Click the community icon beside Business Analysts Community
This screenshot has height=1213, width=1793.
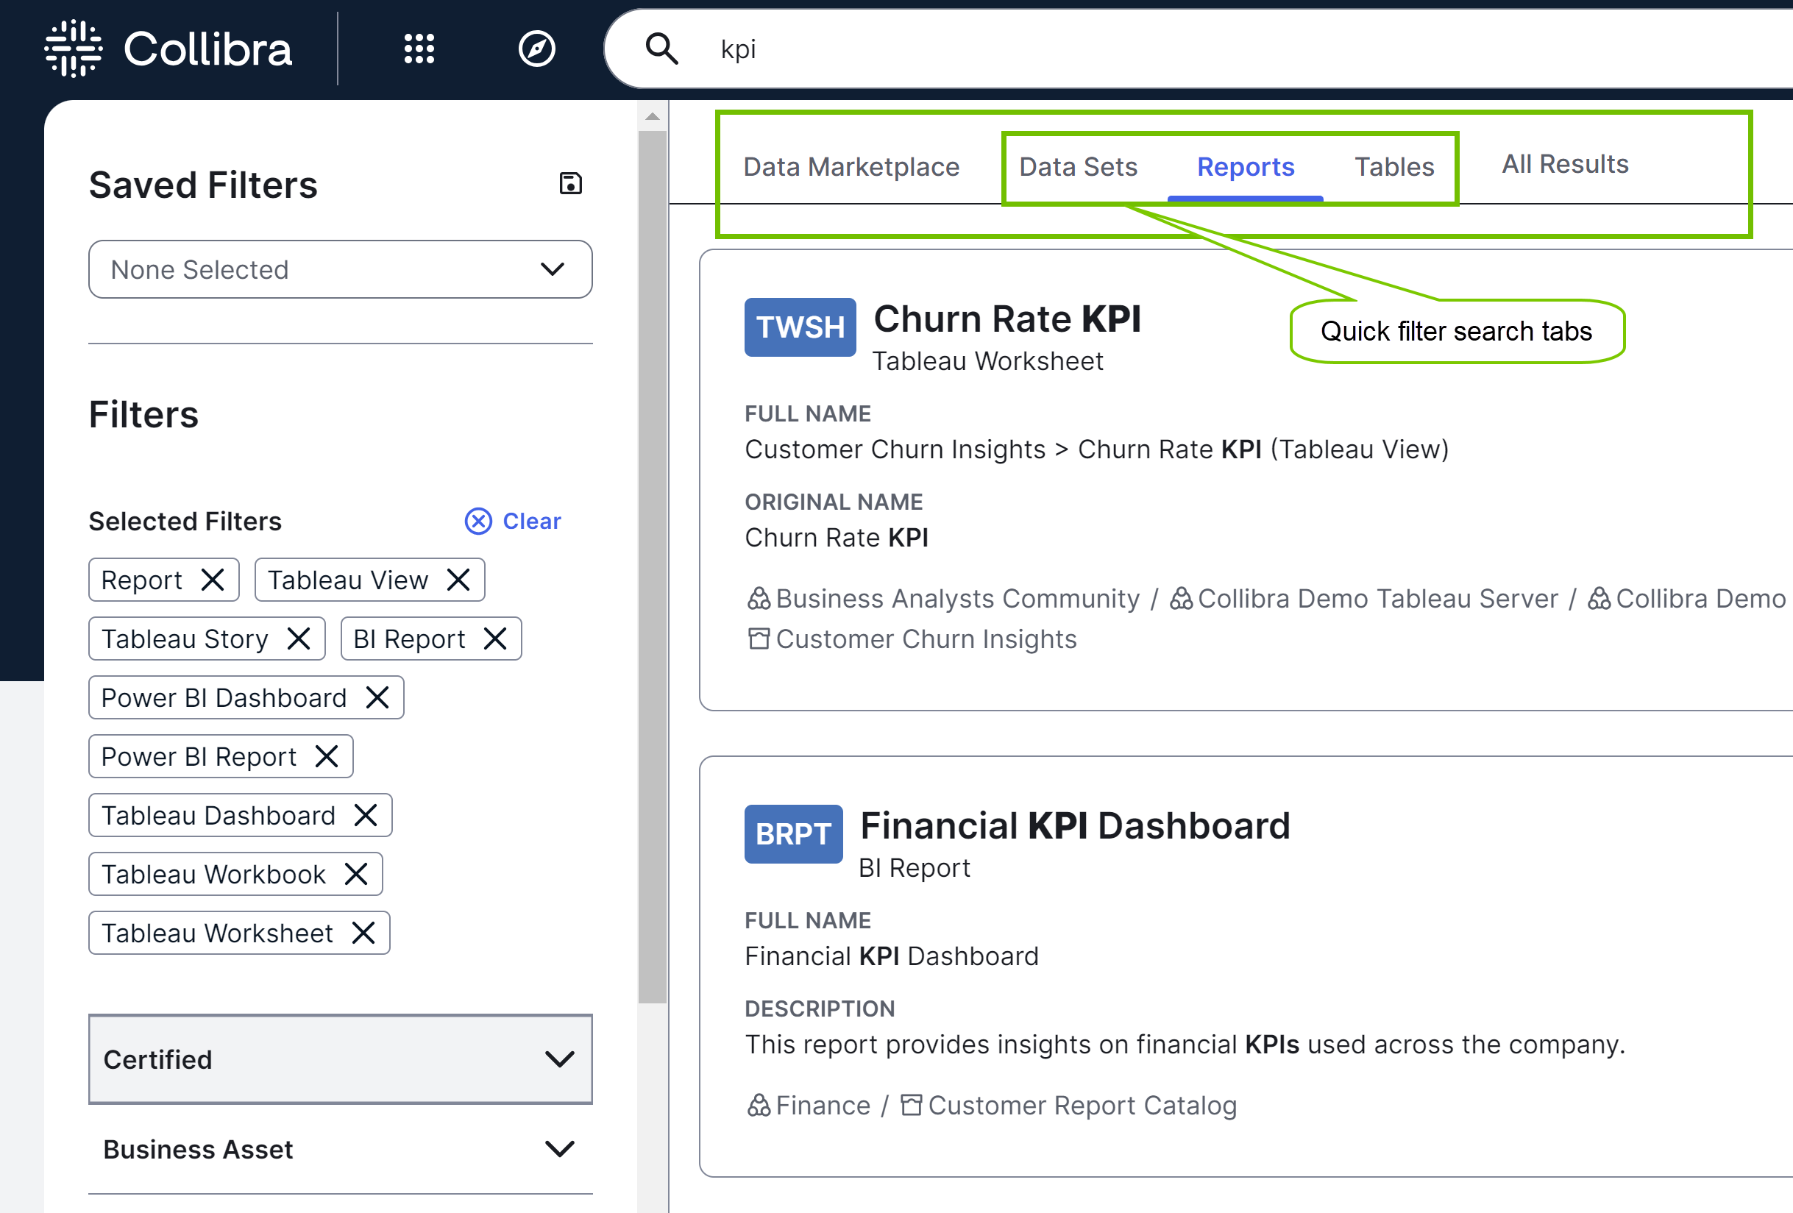coord(759,598)
